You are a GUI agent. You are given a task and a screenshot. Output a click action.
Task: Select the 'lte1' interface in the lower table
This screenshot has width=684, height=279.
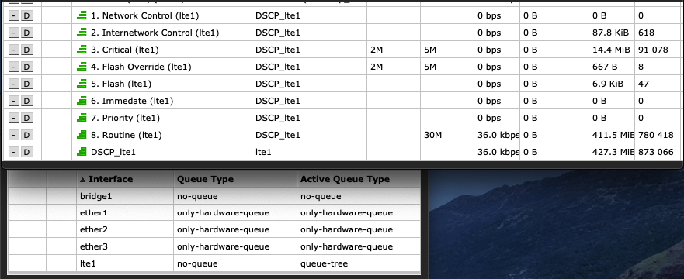(89, 263)
